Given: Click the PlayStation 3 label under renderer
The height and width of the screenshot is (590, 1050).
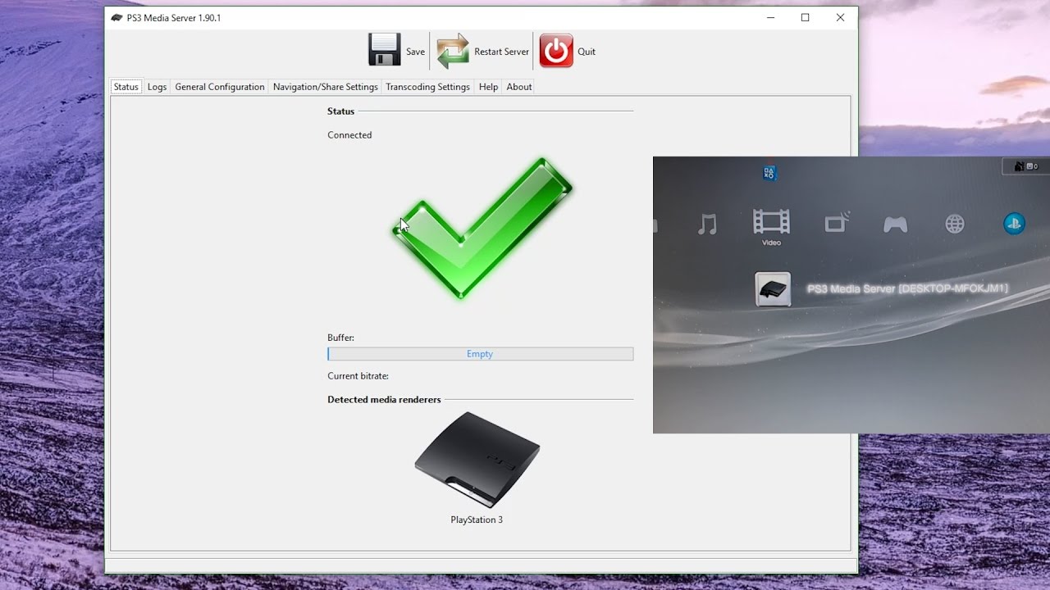Looking at the screenshot, I should (477, 520).
